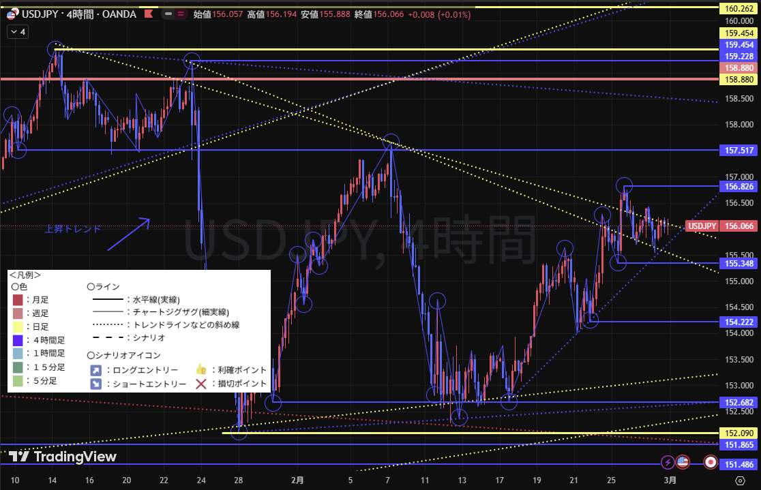
Task: Click the TradingView logo
Action: (63, 457)
